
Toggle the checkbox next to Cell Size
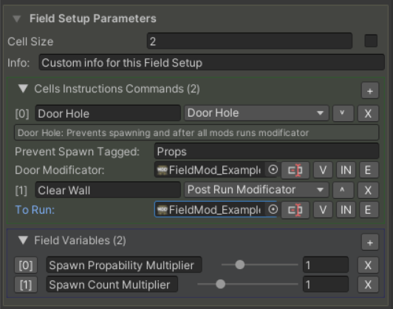(x=371, y=41)
